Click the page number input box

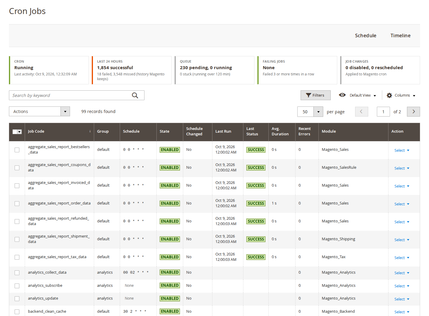click(x=383, y=112)
